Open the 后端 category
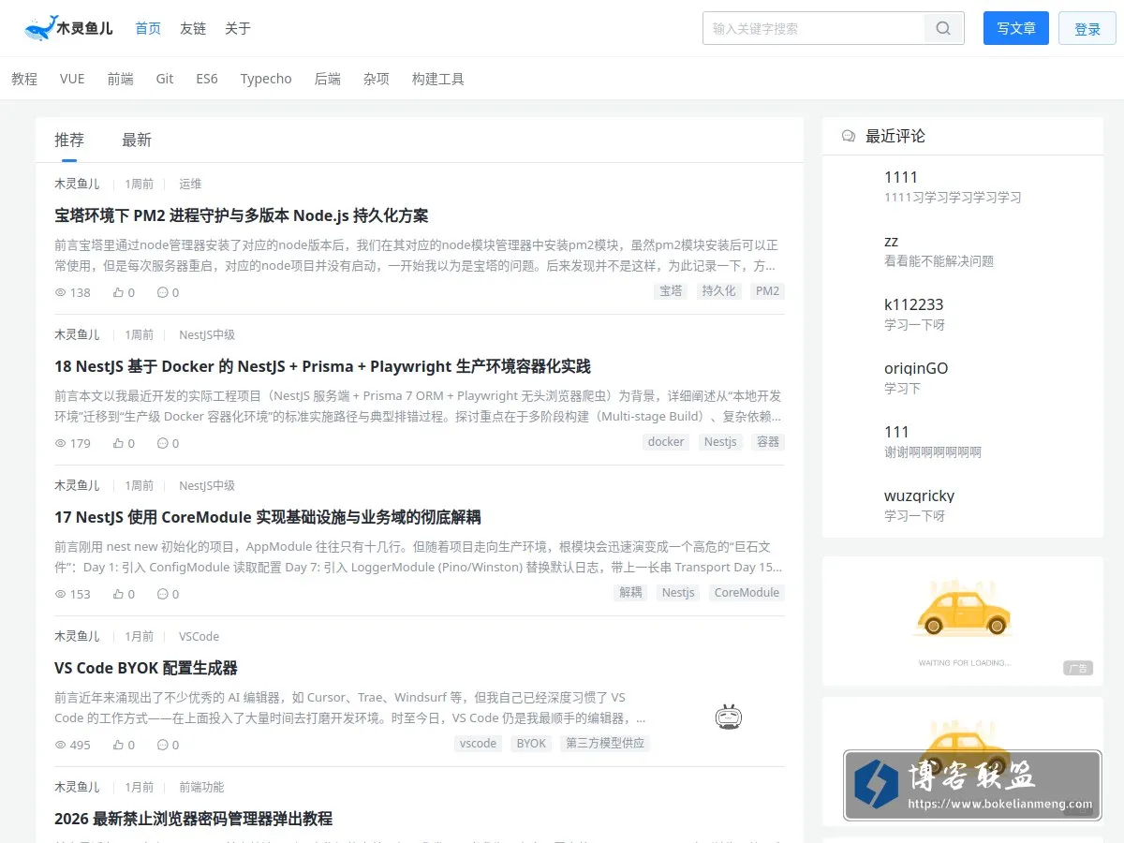 (x=328, y=79)
